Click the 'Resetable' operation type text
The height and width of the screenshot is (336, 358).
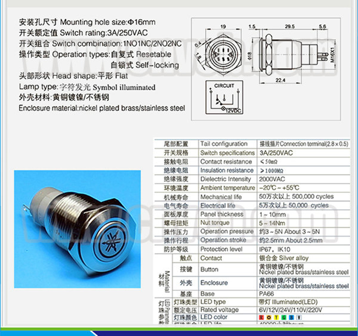tap(153, 54)
